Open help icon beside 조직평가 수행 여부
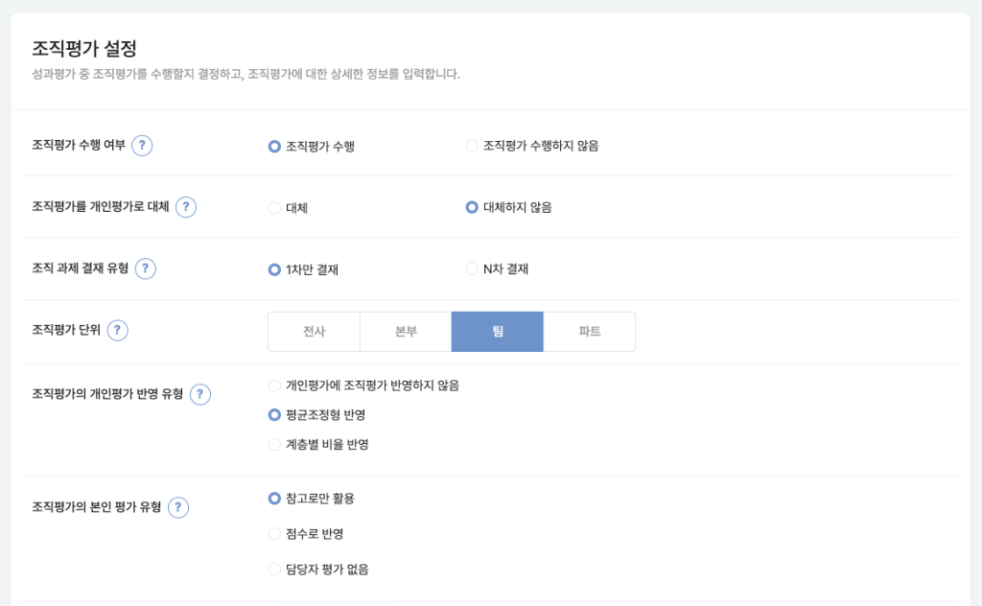The height and width of the screenshot is (606, 982). (142, 145)
